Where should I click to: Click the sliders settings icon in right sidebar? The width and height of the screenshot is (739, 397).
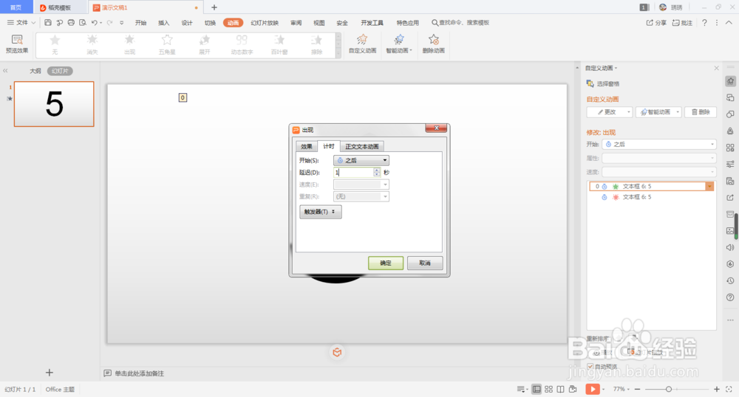[x=730, y=164]
